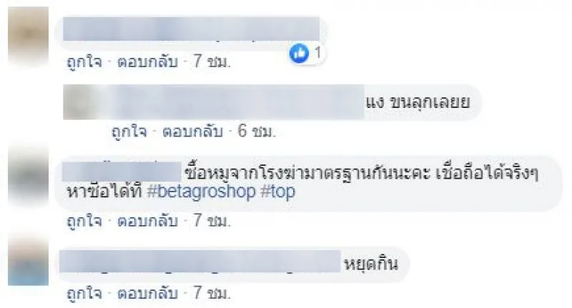Follow the #top hashtag link
This screenshot has width=572, height=308.
pos(277,192)
